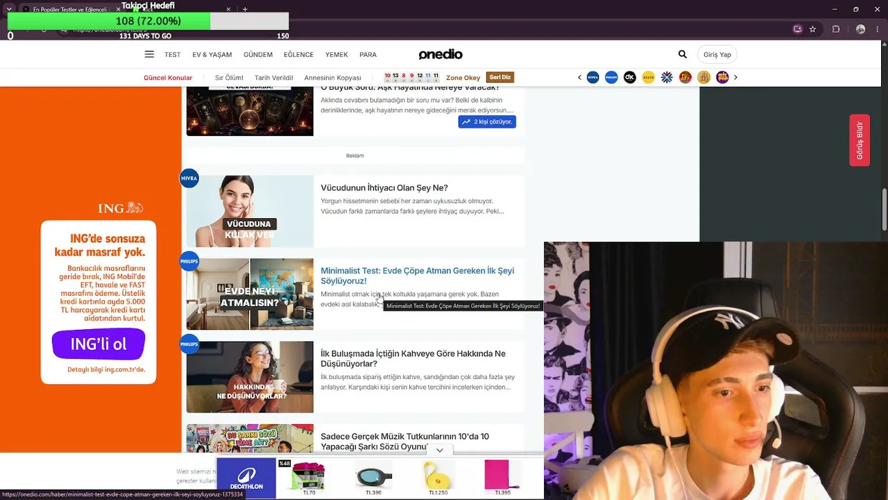
Task: Click the Seri Diz button
Action: click(500, 77)
